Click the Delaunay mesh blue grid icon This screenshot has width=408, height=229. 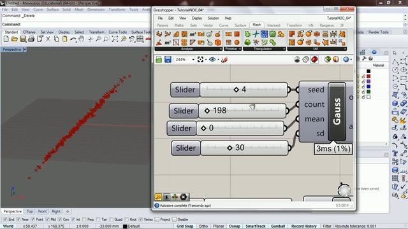pyautogui.click(x=264, y=34)
